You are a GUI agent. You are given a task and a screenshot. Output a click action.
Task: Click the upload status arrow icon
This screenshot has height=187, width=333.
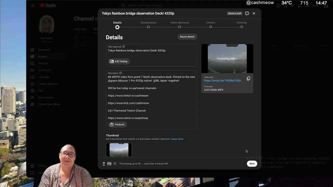coord(104,164)
